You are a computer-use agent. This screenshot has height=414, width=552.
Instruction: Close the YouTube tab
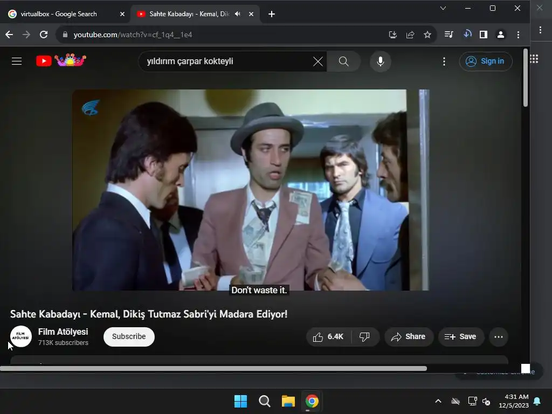(x=251, y=14)
